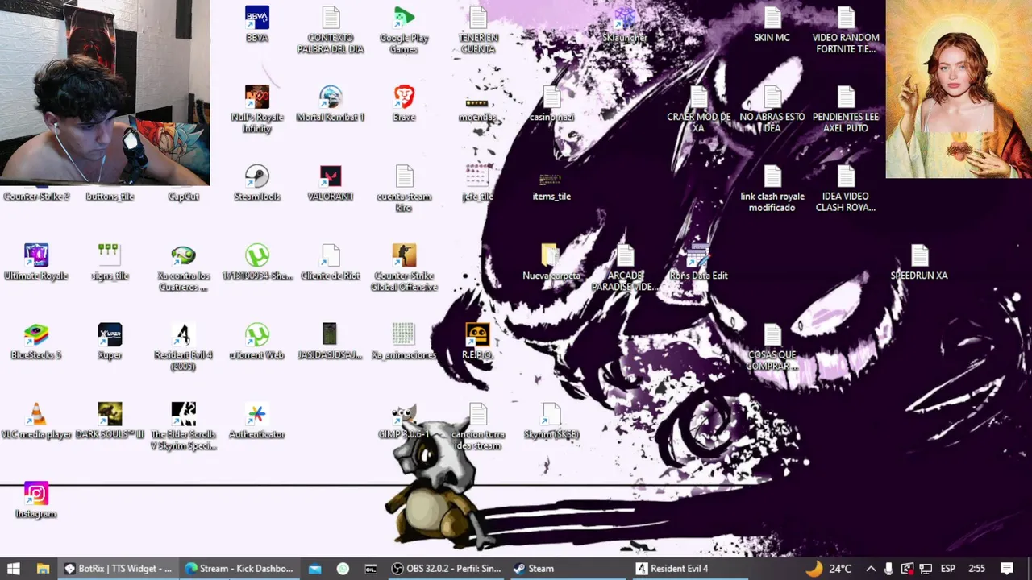Open TENER EN CUENTA text file

click(x=477, y=29)
